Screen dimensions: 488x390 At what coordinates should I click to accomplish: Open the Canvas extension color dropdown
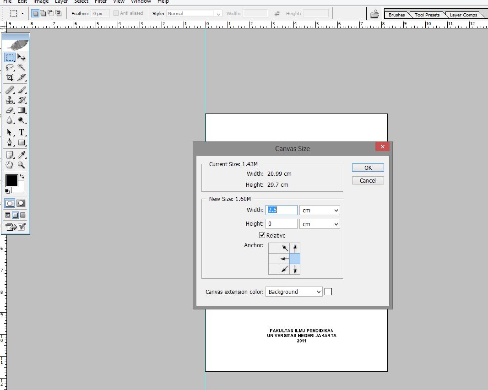coord(294,292)
